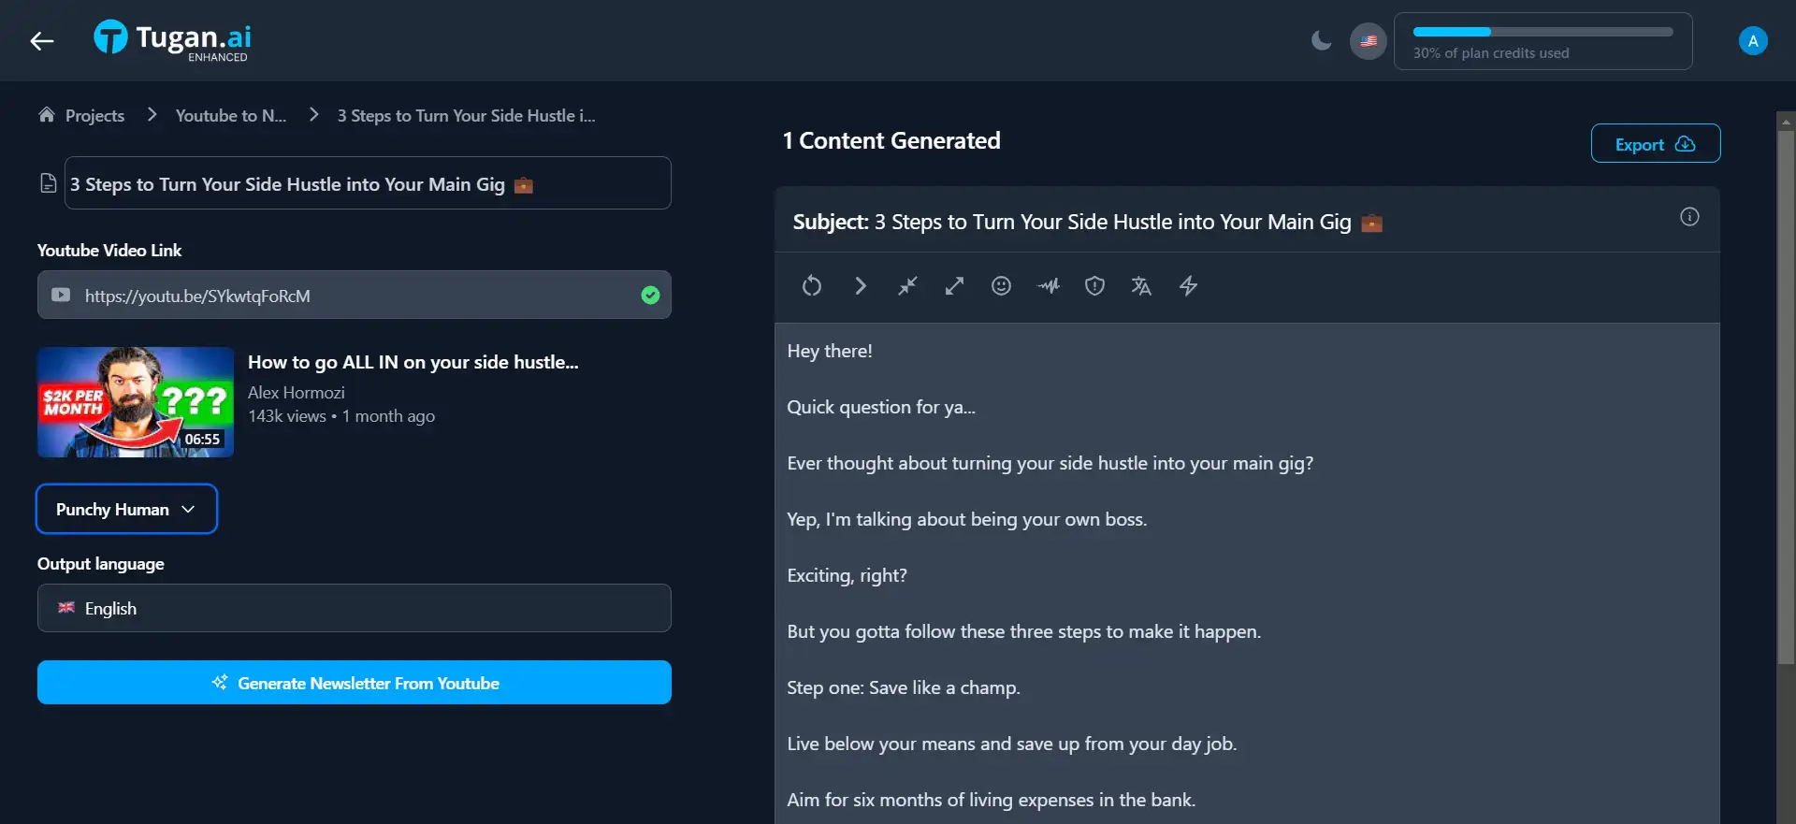Click the YouTube video thumbnail
The width and height of the screenshot is (1796, 824).
pos(136,402)
